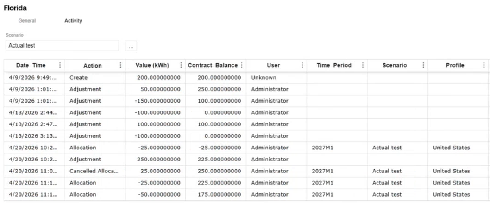Click the 4/13/2026 2:47 date cell
This screenshot has height=203, width=490.
click(x=34, y=124)
